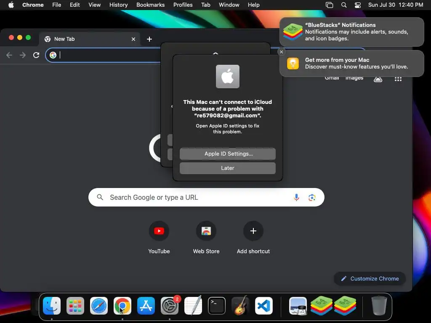This screenshot has width=431, height=323.
Task: Open the Apple menu
Action: tap(11, 5)
